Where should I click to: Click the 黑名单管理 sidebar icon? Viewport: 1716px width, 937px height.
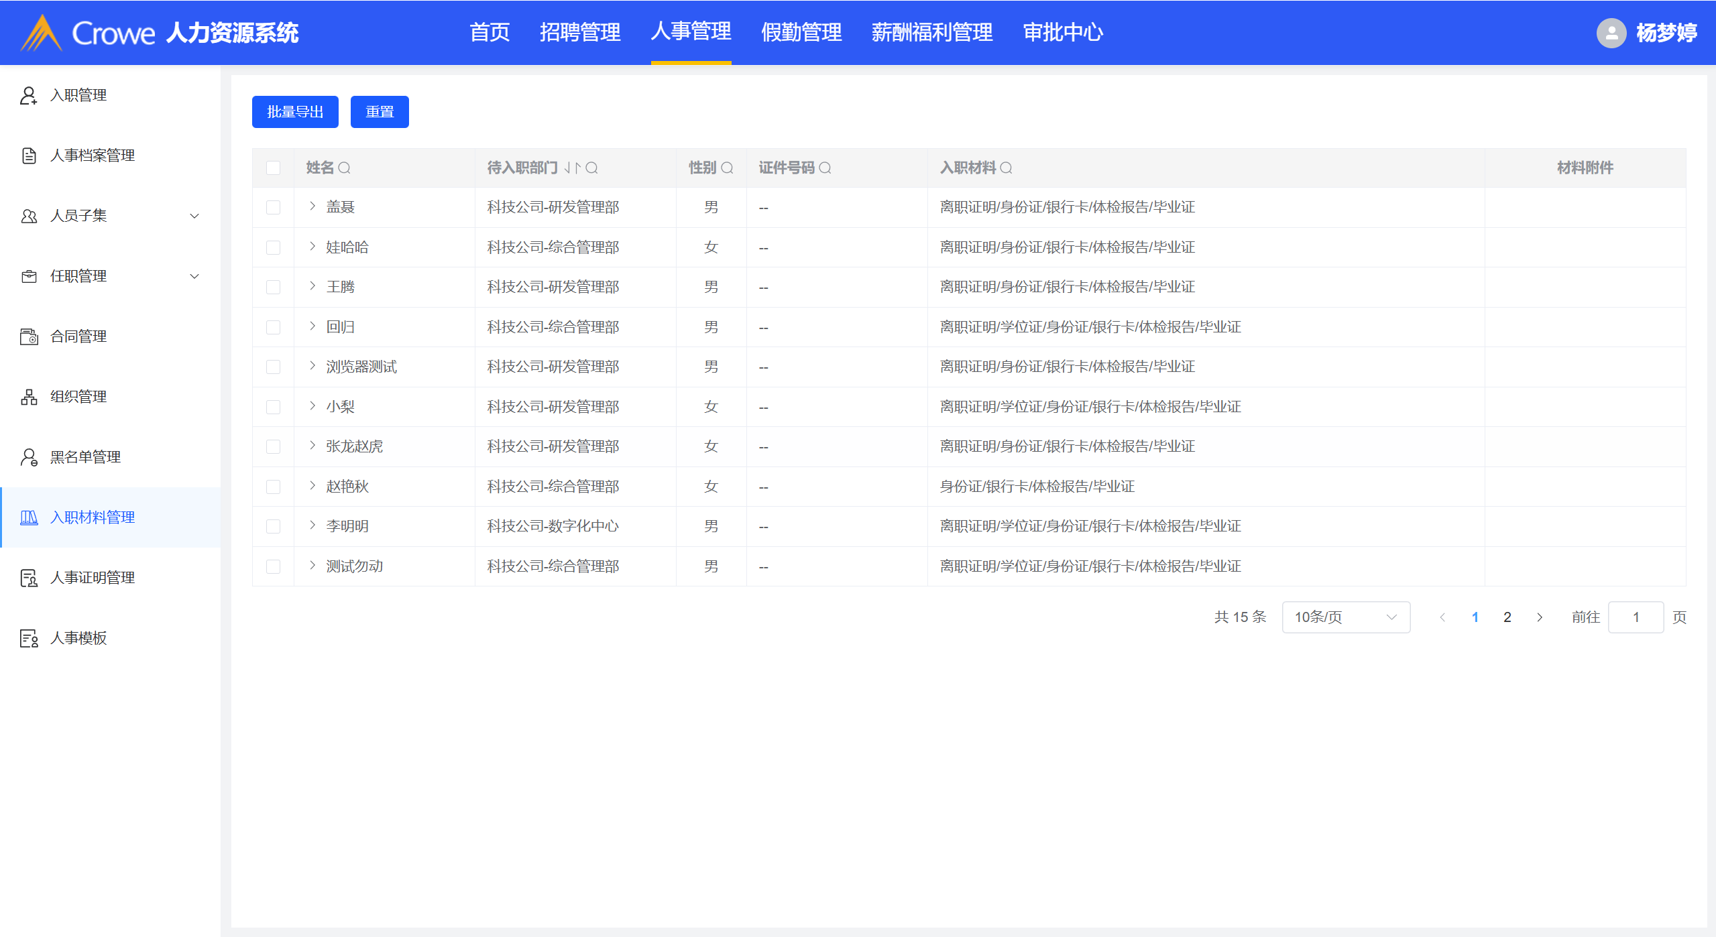tap(29, 457)
